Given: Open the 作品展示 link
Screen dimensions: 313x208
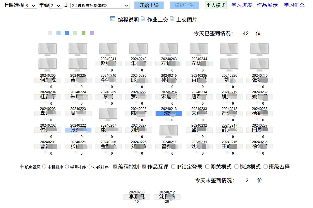Looking at the screenshot, I should 267,5.
